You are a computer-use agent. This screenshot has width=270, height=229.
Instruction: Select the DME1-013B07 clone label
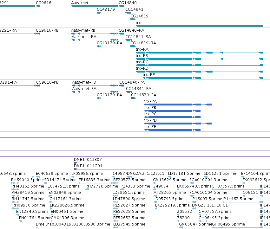pos(88,160)
